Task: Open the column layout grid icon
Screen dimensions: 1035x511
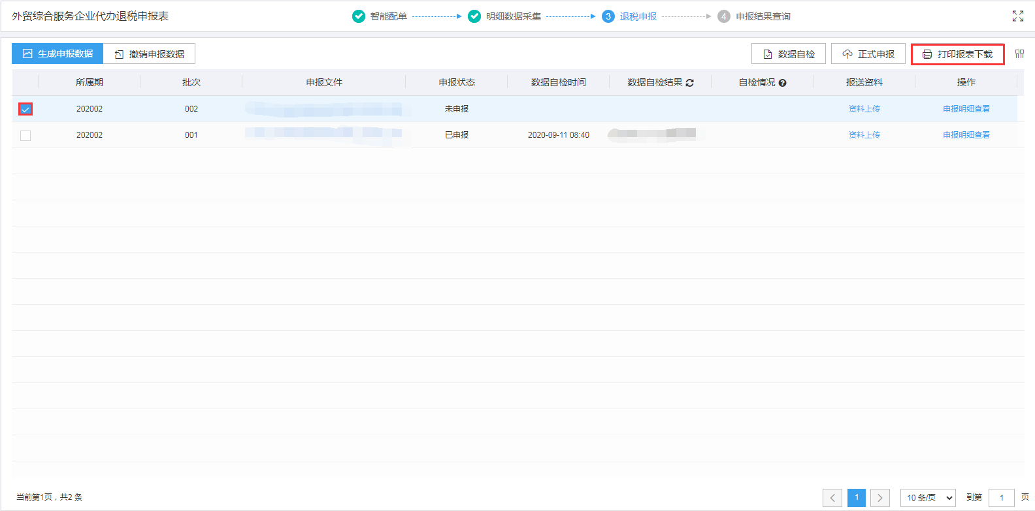Action: (1019, 54)
